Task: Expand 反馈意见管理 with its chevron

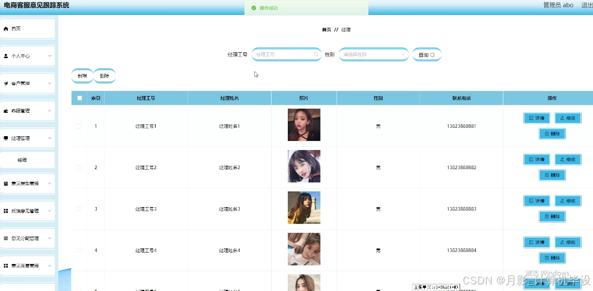Action: pos(49,211)
